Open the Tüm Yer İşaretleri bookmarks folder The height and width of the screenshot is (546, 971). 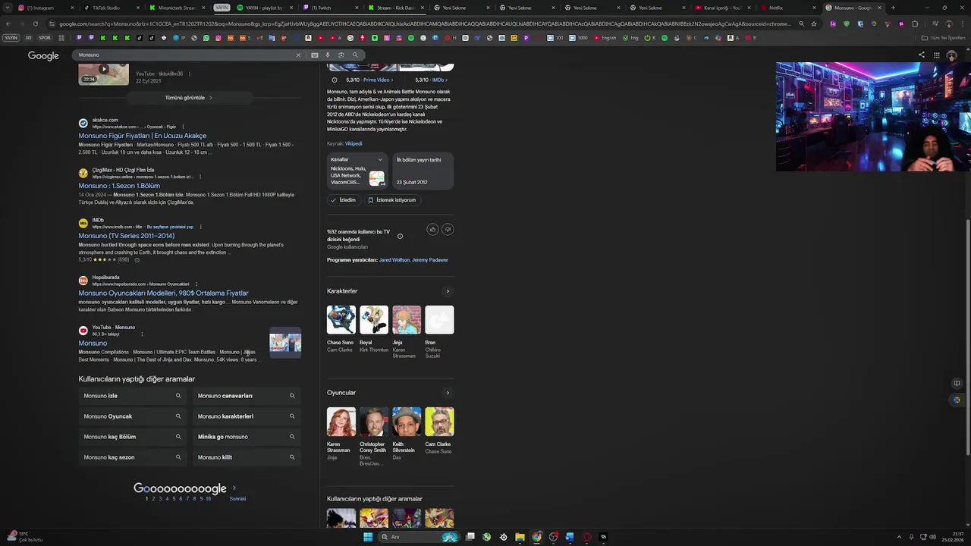click(944, 38)
